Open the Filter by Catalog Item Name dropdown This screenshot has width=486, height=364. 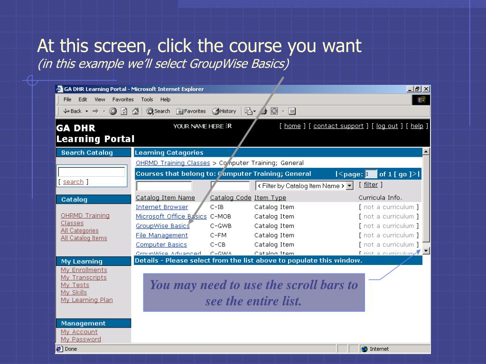304,186
